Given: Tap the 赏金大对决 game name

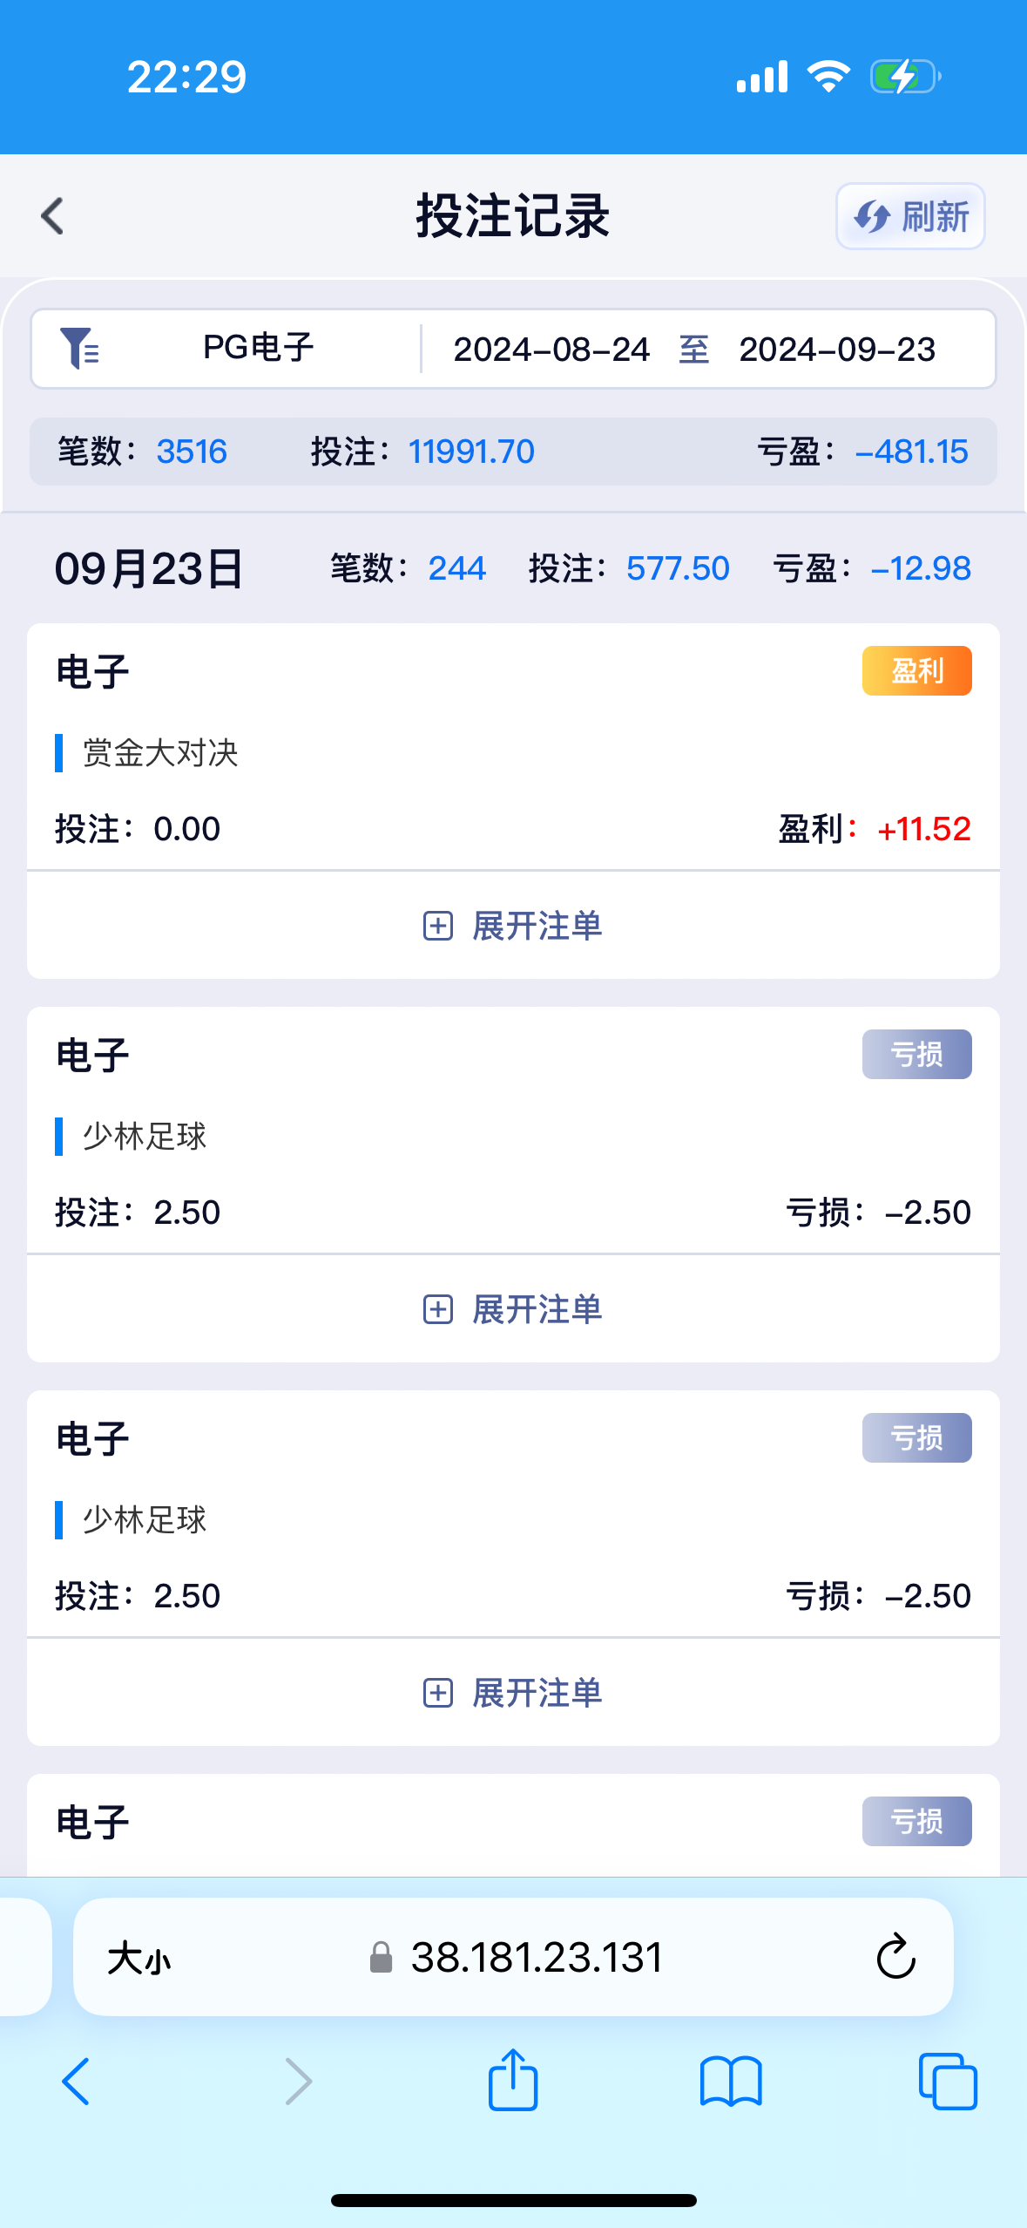Looking at the screenshot, I should (160, 753).
